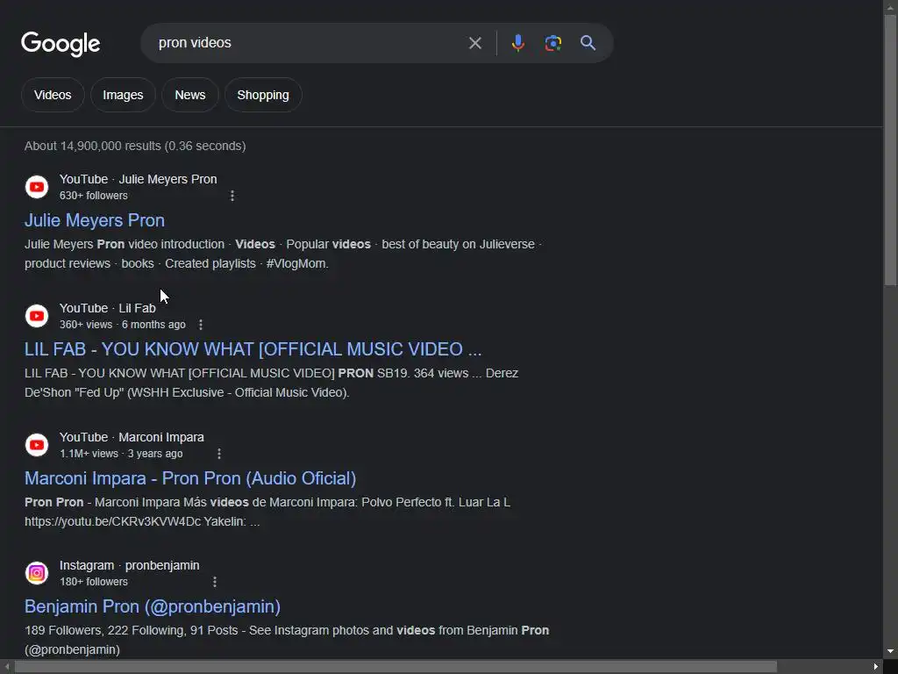Viewport: 898px width, 674px height.
Task: Click the vertical scrollbar thumb
Action: click(891, 150)
